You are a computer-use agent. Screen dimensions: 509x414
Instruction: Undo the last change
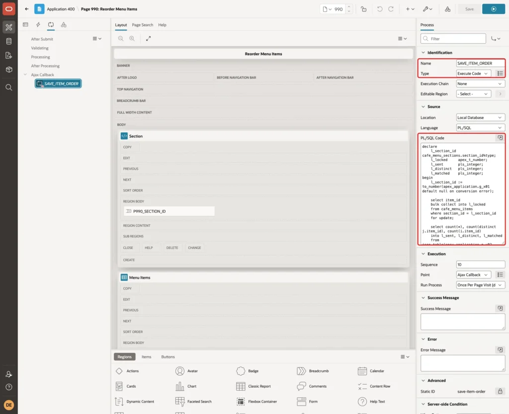(379, 9)
